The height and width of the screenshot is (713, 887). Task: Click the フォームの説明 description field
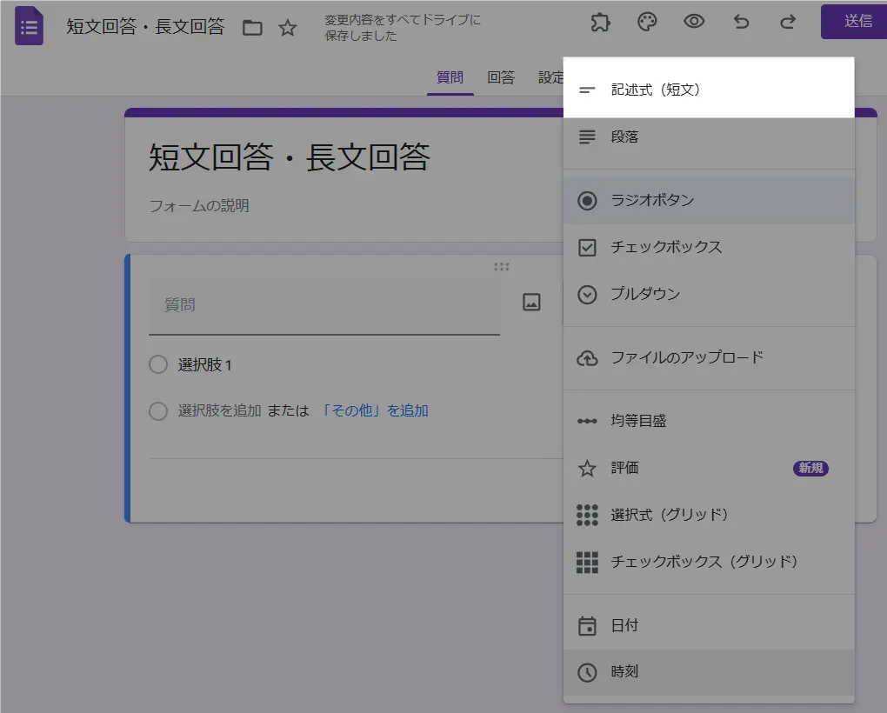tap(198, 205)
